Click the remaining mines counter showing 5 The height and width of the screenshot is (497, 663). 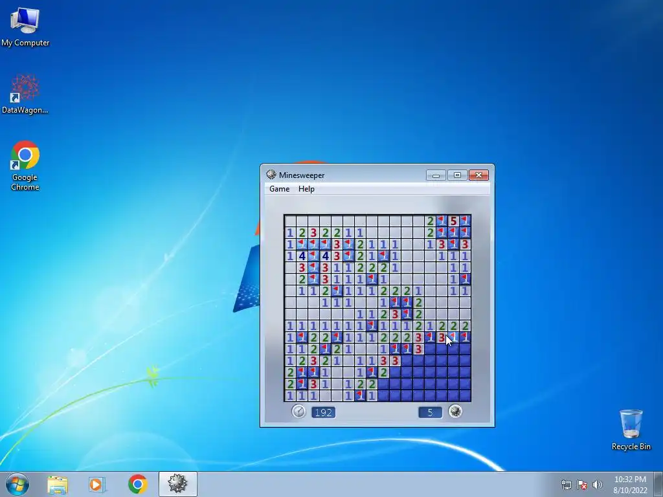431,412
